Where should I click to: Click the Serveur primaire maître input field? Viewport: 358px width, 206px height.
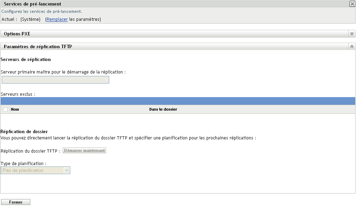(x=55, y=80)
